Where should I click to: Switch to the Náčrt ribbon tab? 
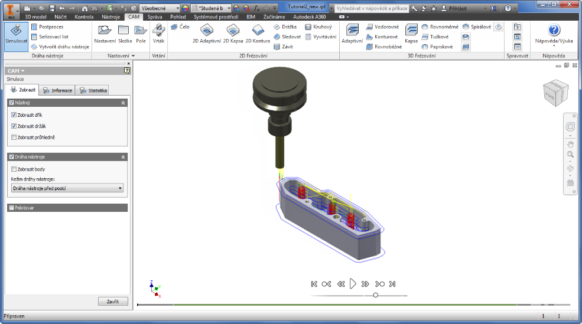60,17
